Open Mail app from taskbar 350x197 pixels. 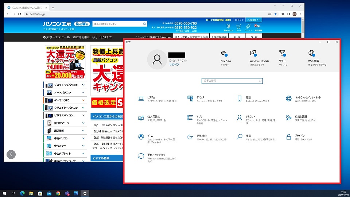49,193
